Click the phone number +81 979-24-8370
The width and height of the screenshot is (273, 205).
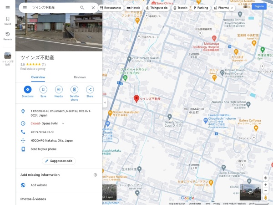pos(59,132)
